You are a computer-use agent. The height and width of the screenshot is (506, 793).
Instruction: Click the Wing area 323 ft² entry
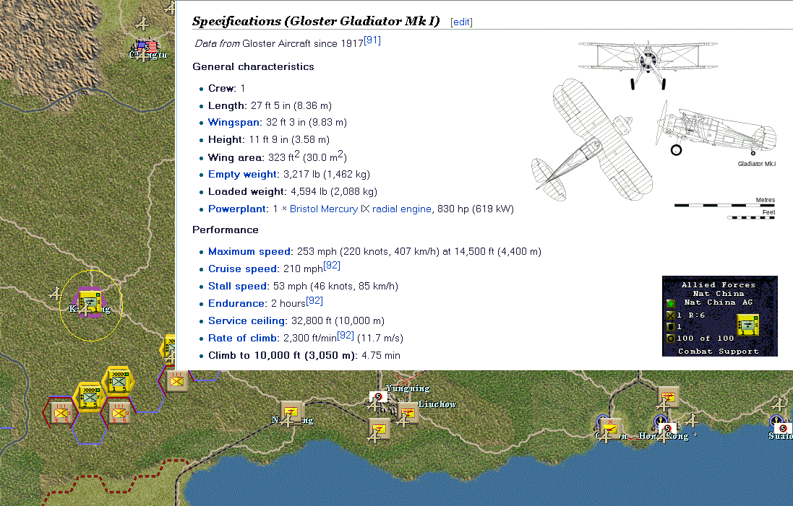[x=277, y=157]
